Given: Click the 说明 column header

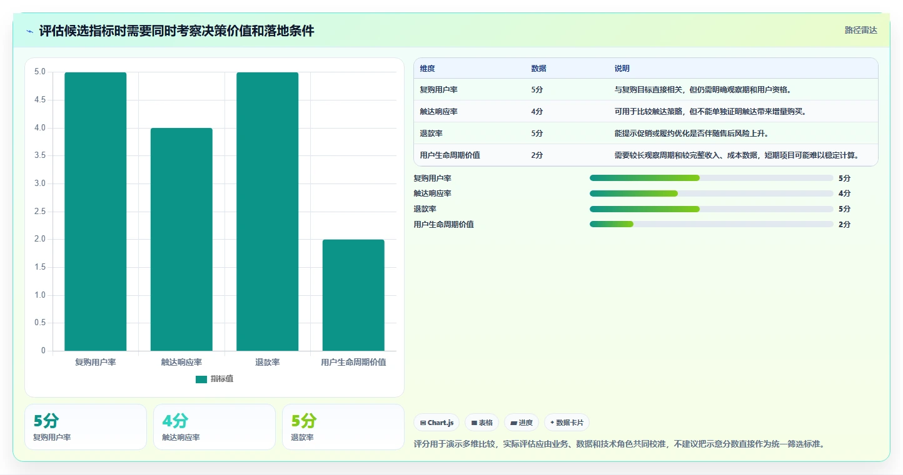Looking at the screenshot, I should point(622,69).
